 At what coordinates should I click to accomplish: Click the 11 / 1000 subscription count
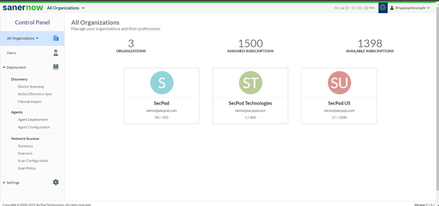point(339,117)
